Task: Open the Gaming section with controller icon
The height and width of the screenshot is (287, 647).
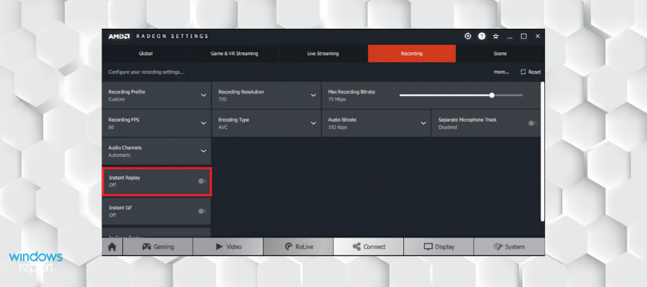Action: pos(158,247)
